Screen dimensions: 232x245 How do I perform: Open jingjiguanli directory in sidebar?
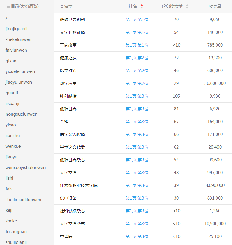pyautogui.click(x=16, y=29)
